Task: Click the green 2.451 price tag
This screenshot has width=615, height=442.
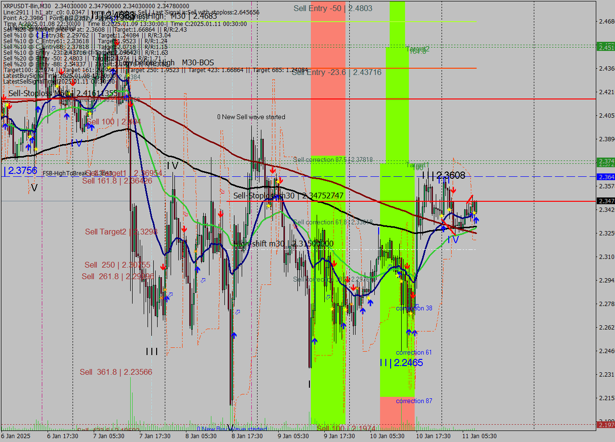Action: (605, 47)
